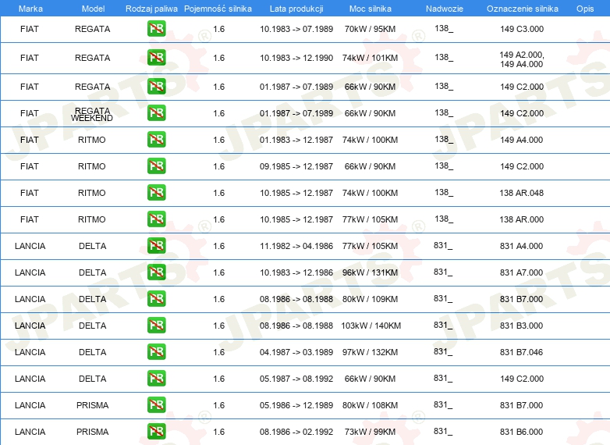
Task: Click the Lata produkcji column header
Action: (296, 9)
